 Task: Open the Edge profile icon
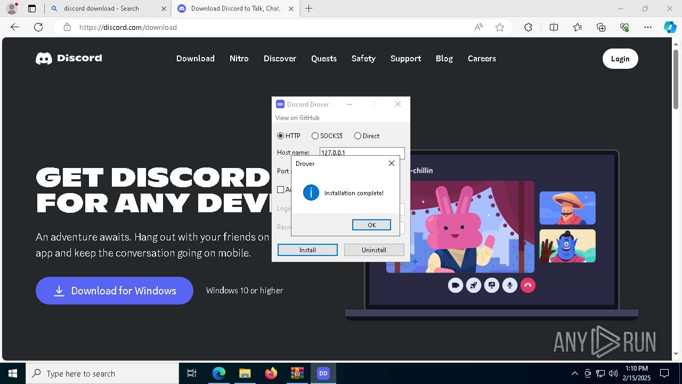[11, 9]
